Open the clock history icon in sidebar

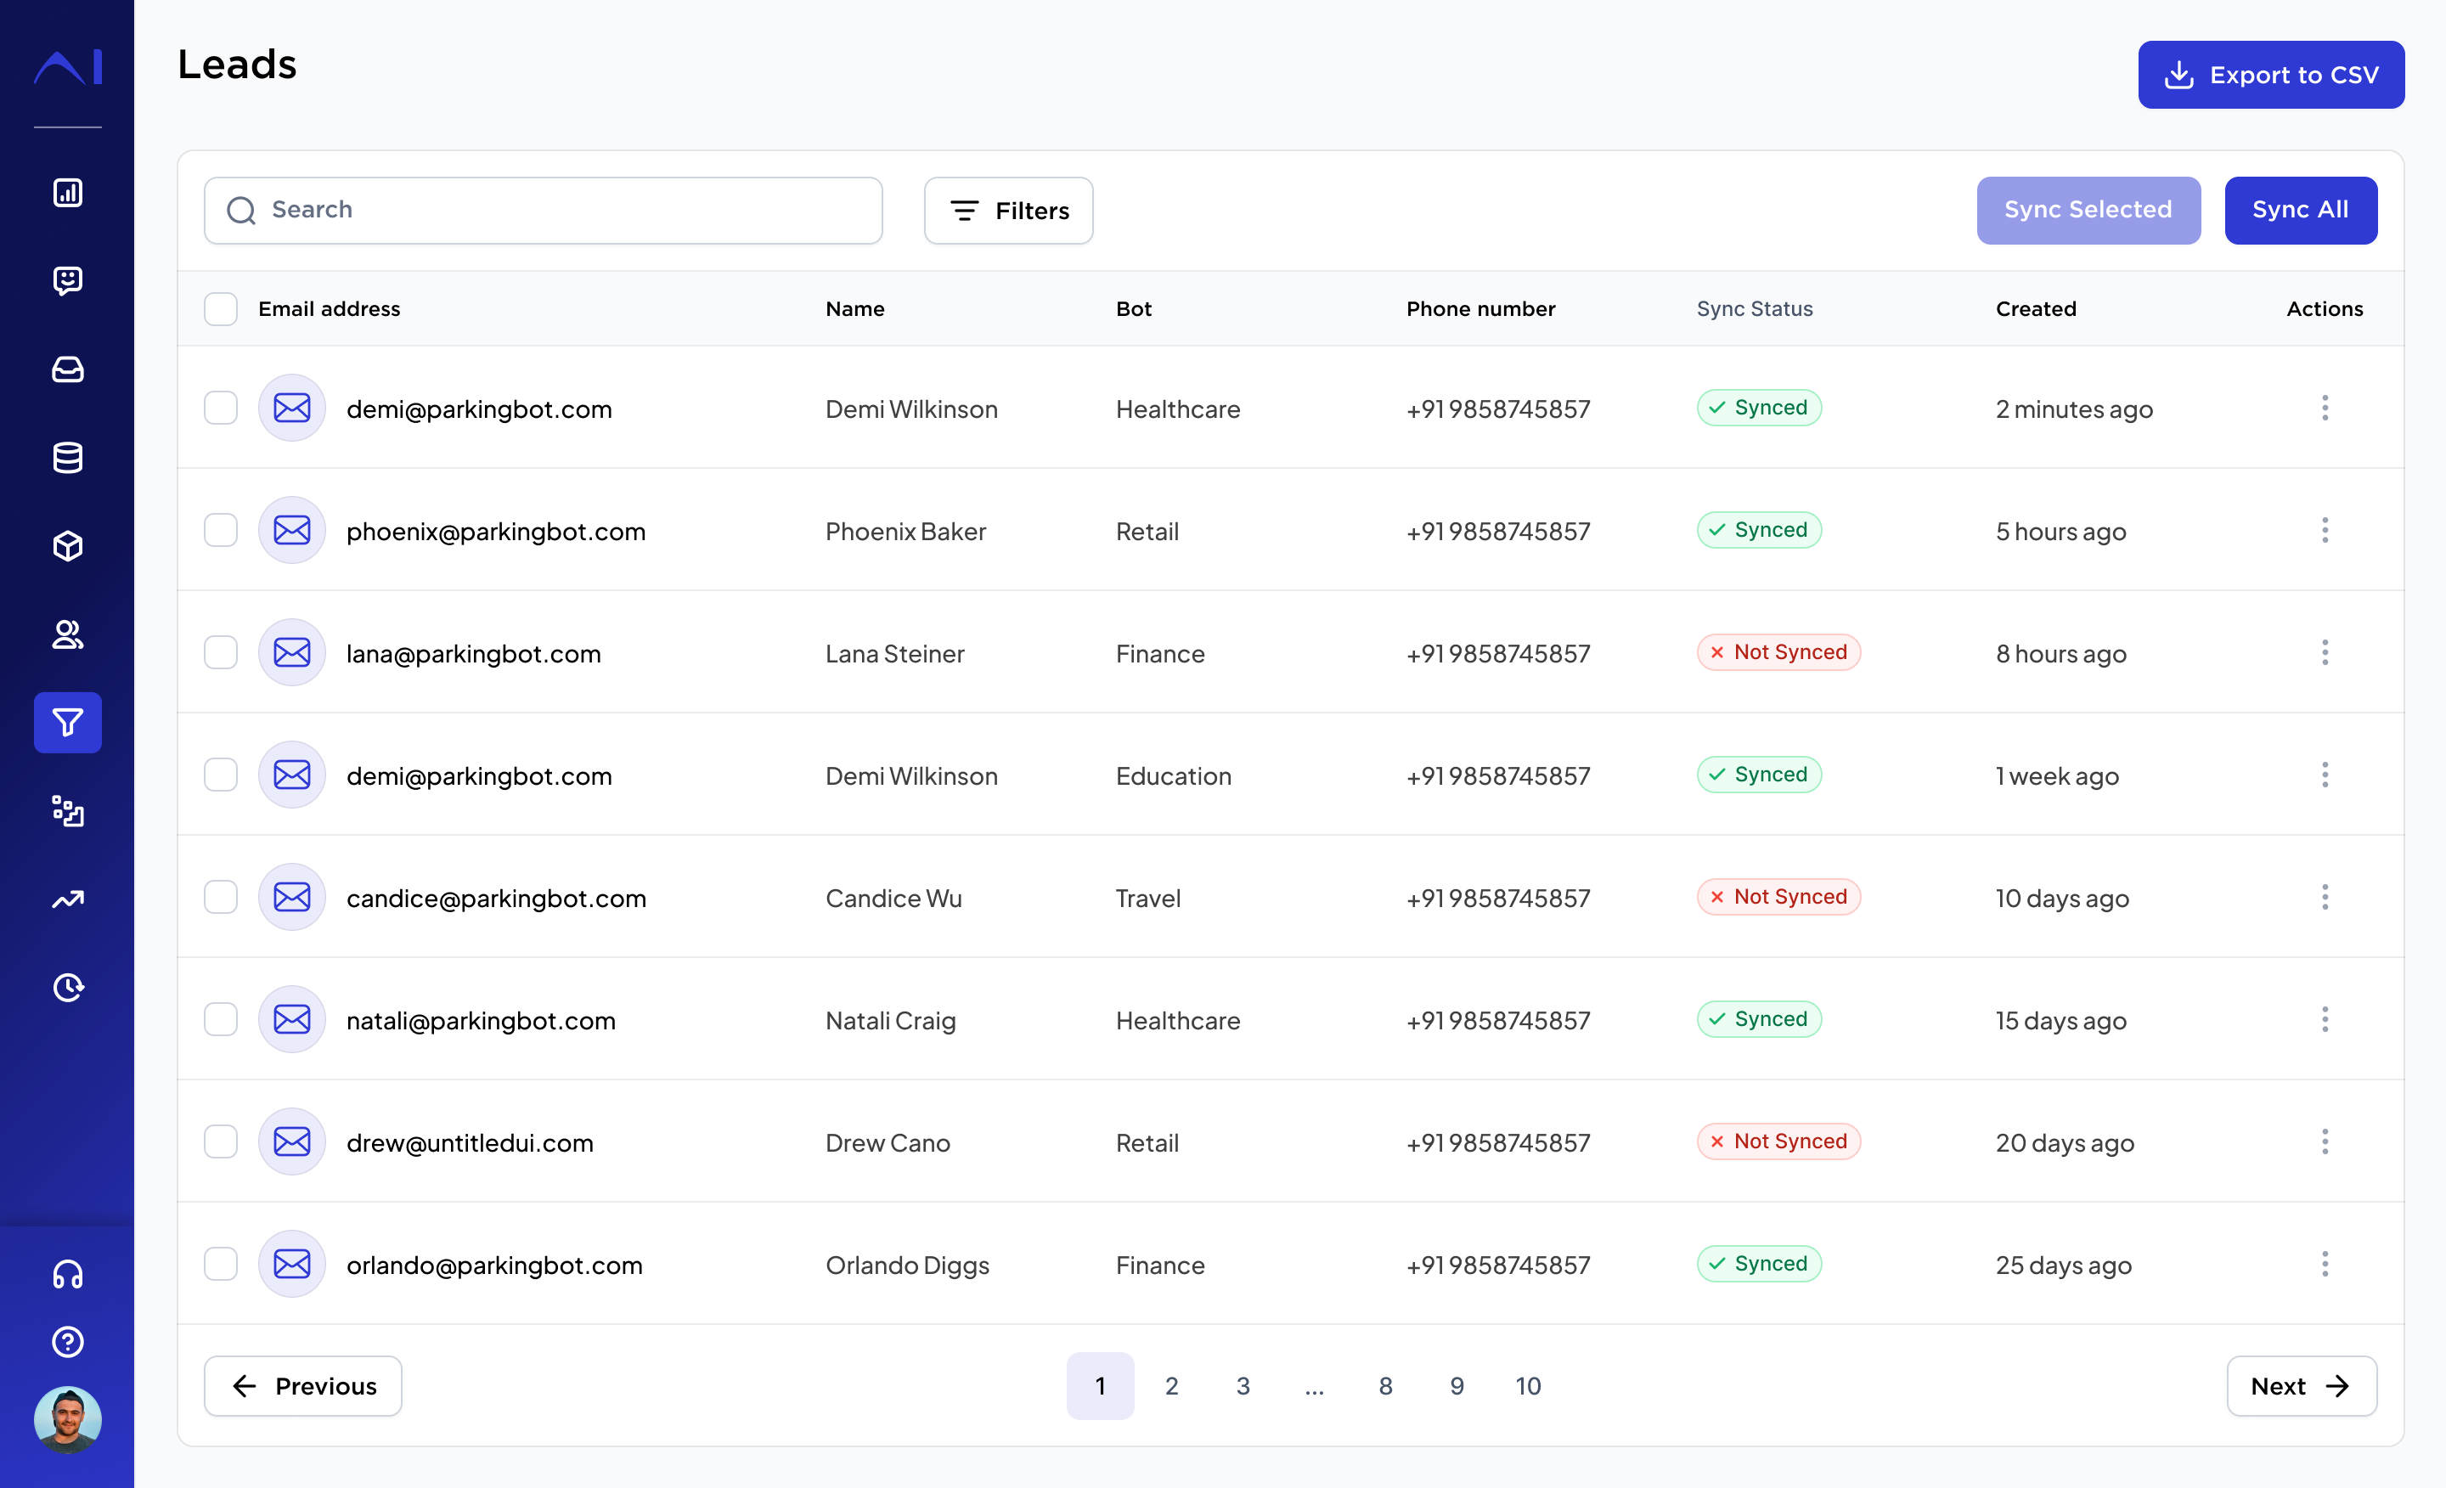pyautogui.click(x=67, y=988)
